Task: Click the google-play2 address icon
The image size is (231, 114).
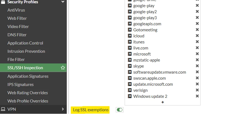Action: pyautogui.click(x=130, y=12)
